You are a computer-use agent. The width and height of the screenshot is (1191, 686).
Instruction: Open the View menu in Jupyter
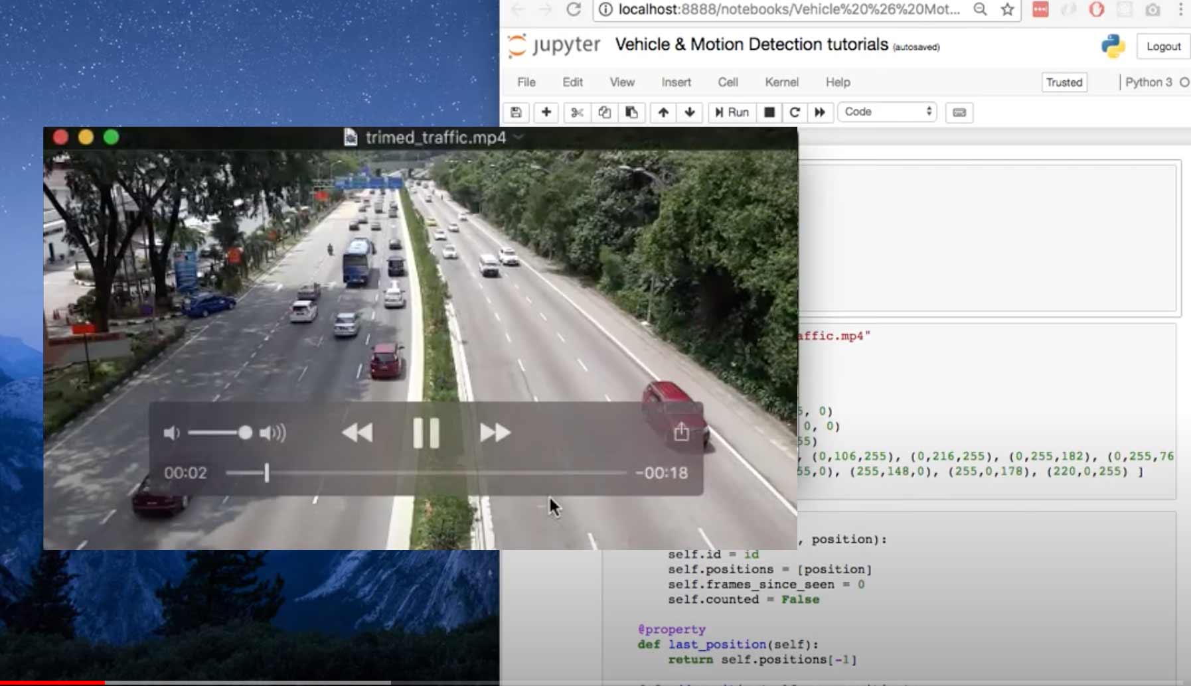[622, 82]
